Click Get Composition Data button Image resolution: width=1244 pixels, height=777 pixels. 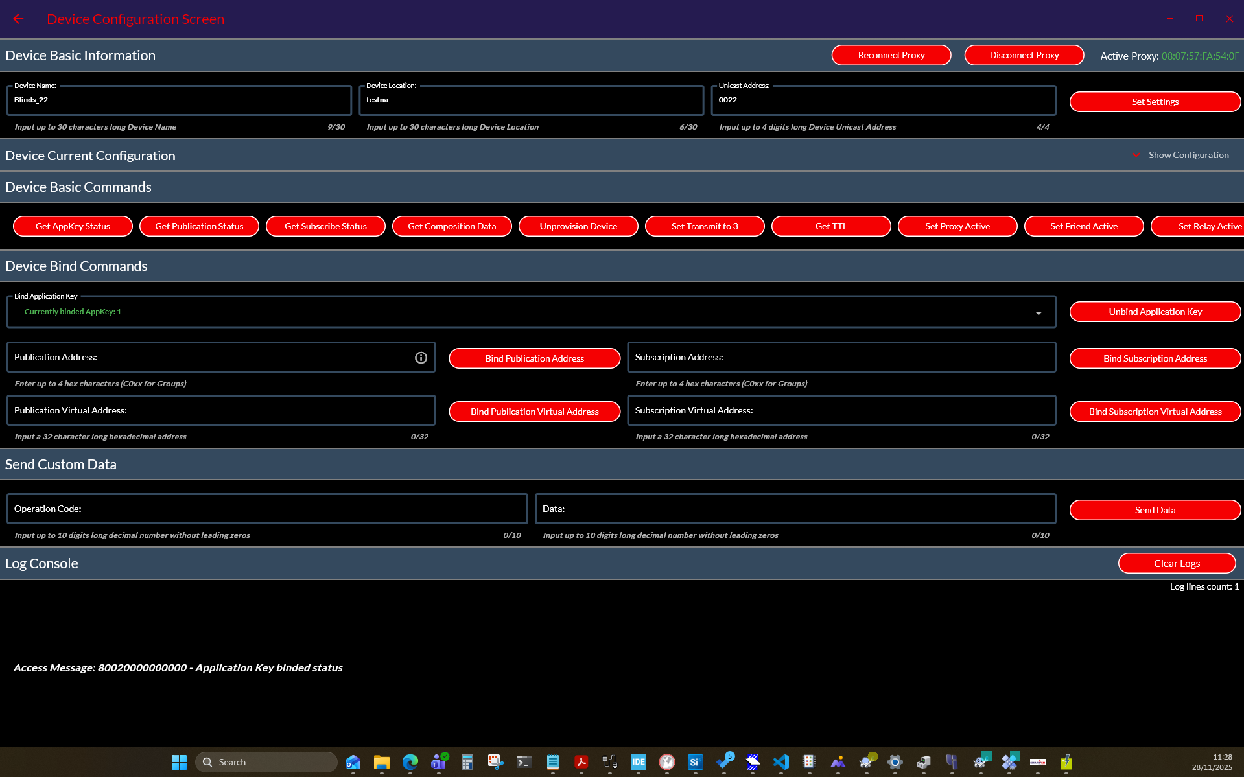click(x=452, y=226)
